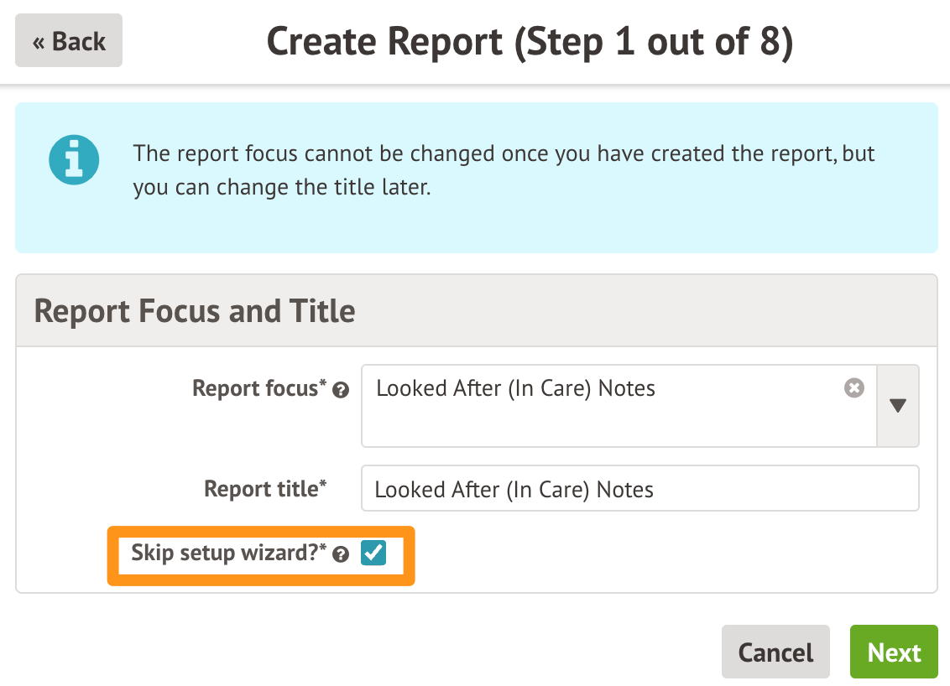Untick the Skip setup wizard checkbox
This screenshot has height=686, width=950.
tap(373, 553)
